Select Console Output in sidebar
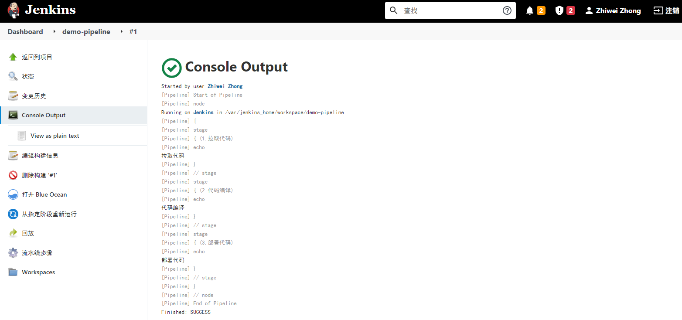682x320 pixels. (x=44, y=115)
